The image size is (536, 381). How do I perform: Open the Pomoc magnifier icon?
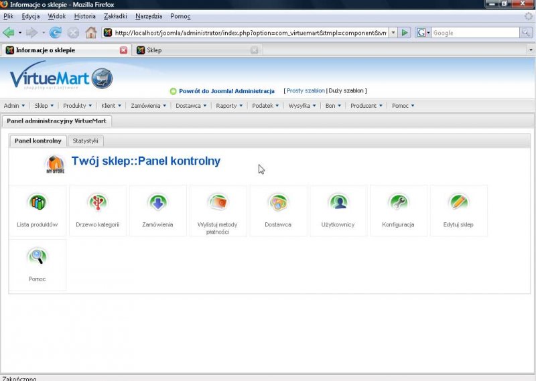[x=38, y=256]
